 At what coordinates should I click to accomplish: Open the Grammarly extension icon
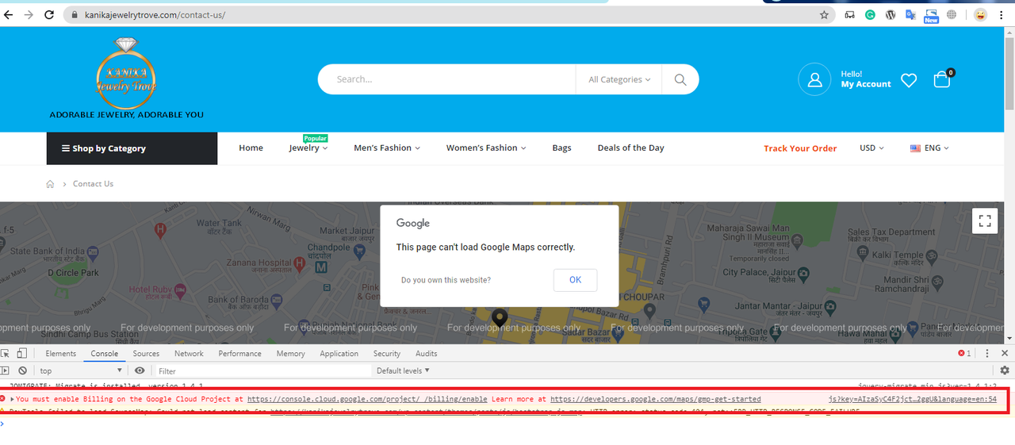(870, 15)
